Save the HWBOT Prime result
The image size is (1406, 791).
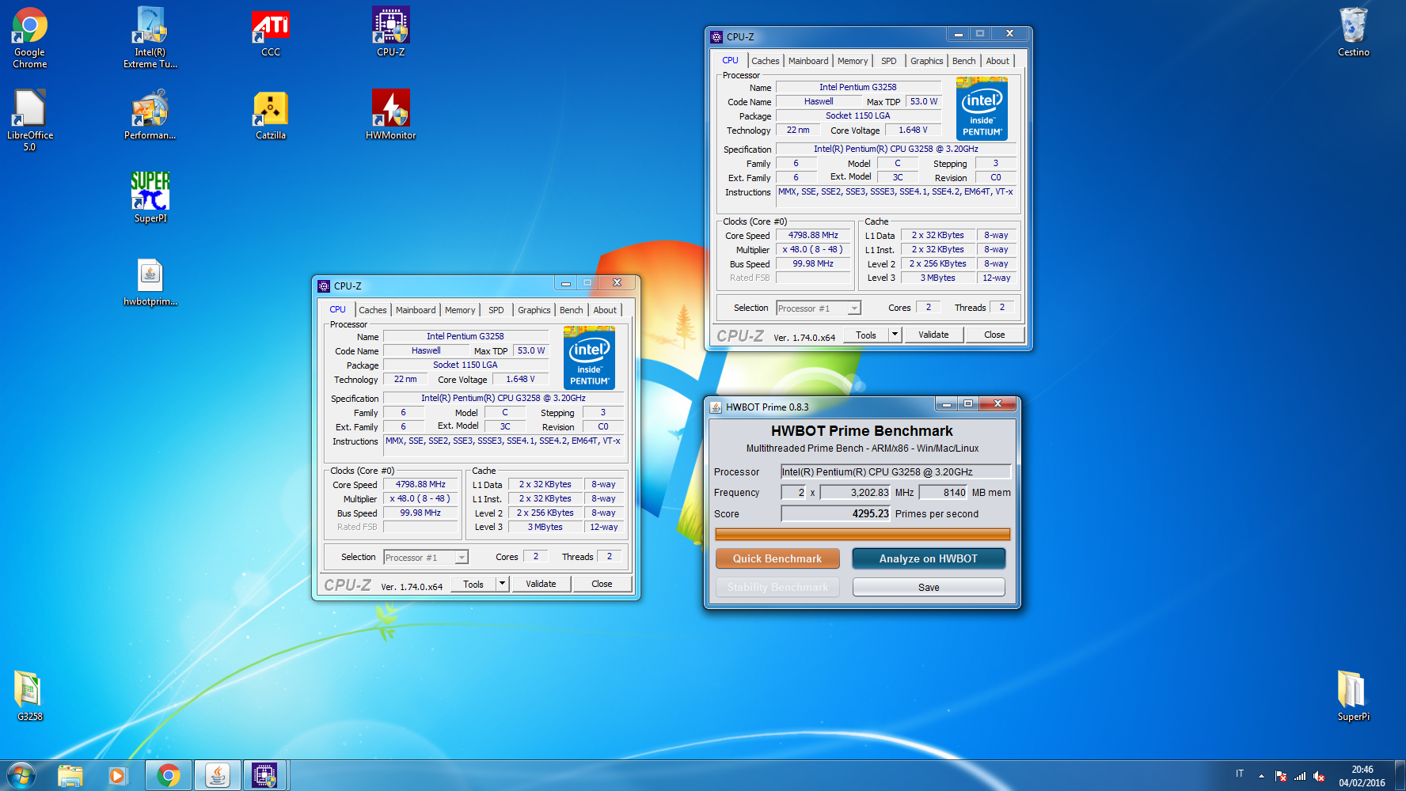pos(929,587)
